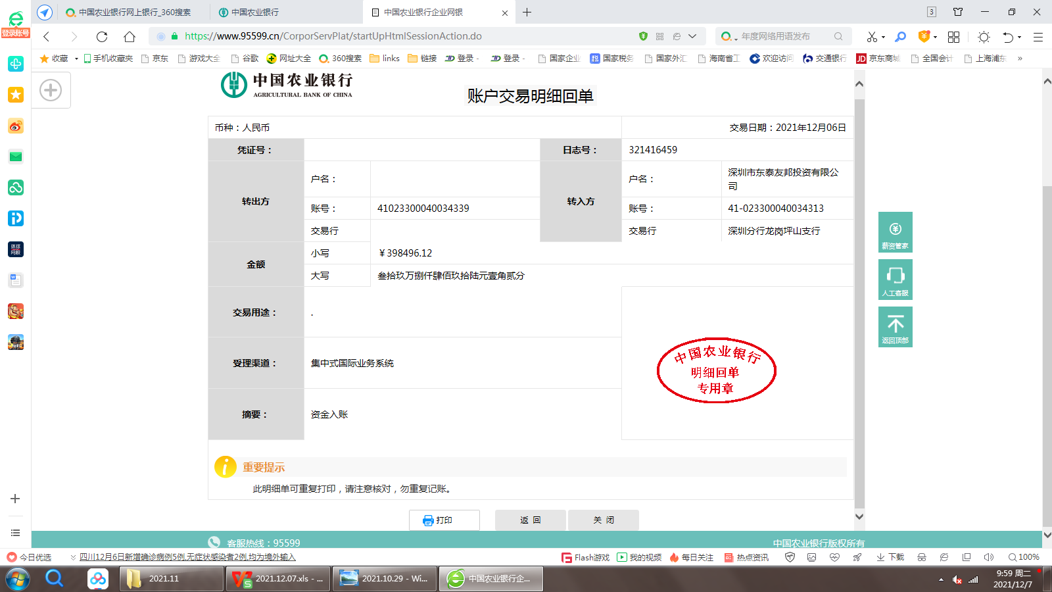Open 下载 downloads in the status bar

coord(890,557)
